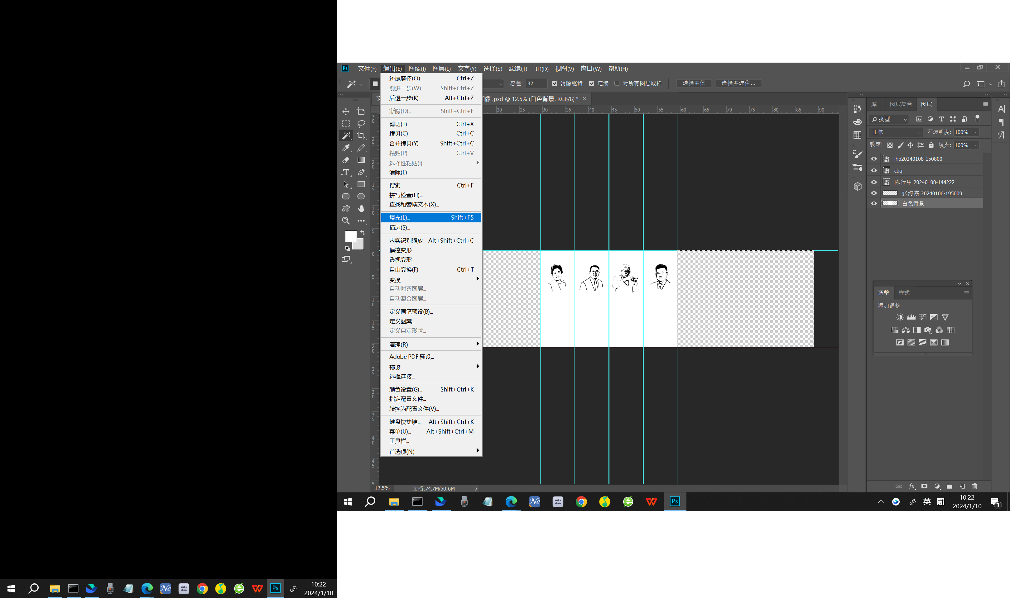Hide the cbq layer visibility eye

874,170
